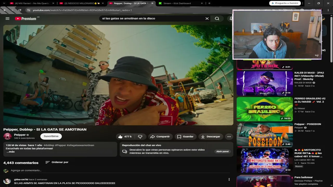Open KALEB DI MASI - 2PA2 RKT title
Viewport: 333px width, 187px height.
click(309, 76)
